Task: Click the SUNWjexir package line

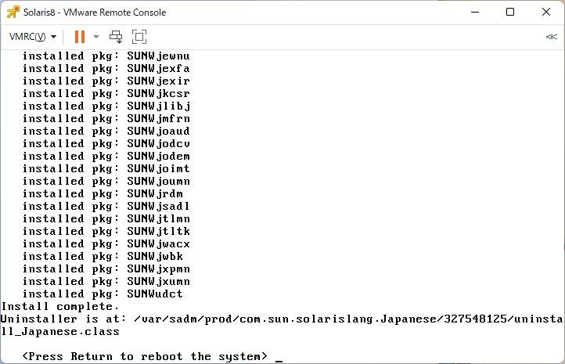Action: 106,81
